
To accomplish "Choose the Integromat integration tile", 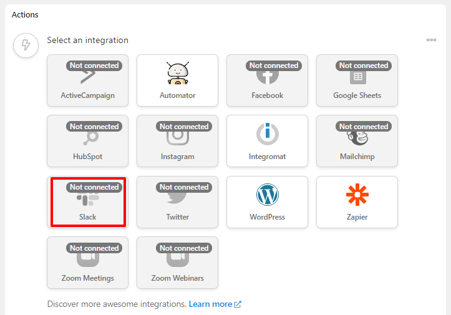I will click(x=267, y=141).
